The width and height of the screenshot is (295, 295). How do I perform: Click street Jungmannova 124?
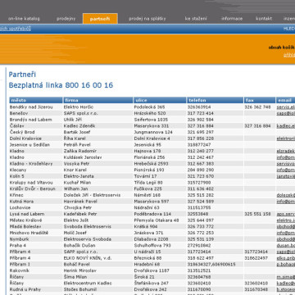tap(153, 132)
